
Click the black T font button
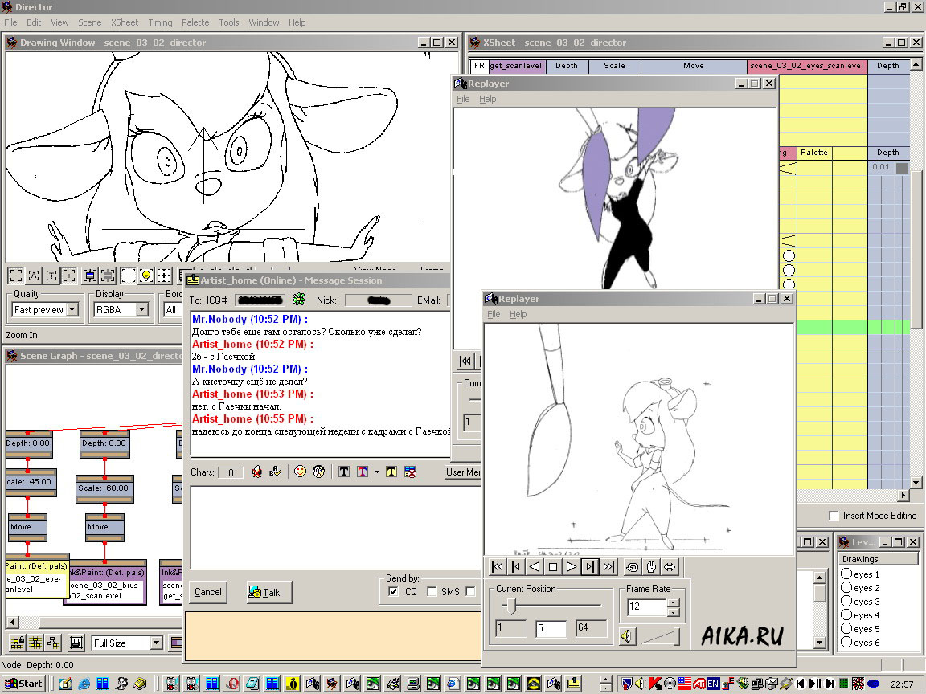[x=344, y=472]
